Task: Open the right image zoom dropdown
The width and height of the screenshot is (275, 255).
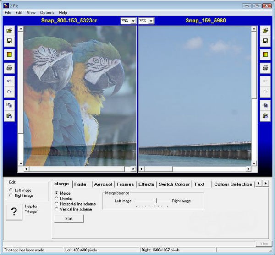Action: 151,21
